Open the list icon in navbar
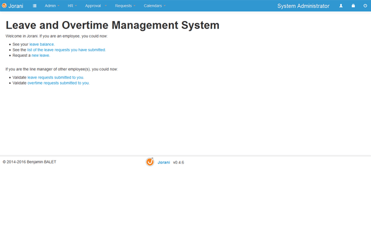This screenshot has height=247, width=371. [x=35, y=6]
